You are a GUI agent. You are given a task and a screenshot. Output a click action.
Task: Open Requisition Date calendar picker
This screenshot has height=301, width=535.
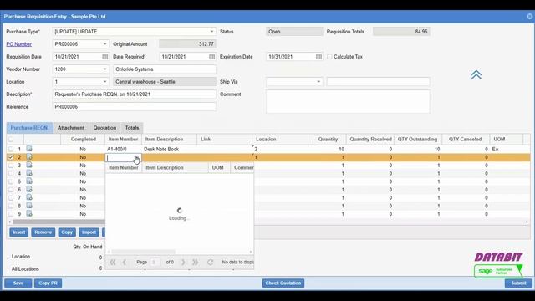[105, 57]
